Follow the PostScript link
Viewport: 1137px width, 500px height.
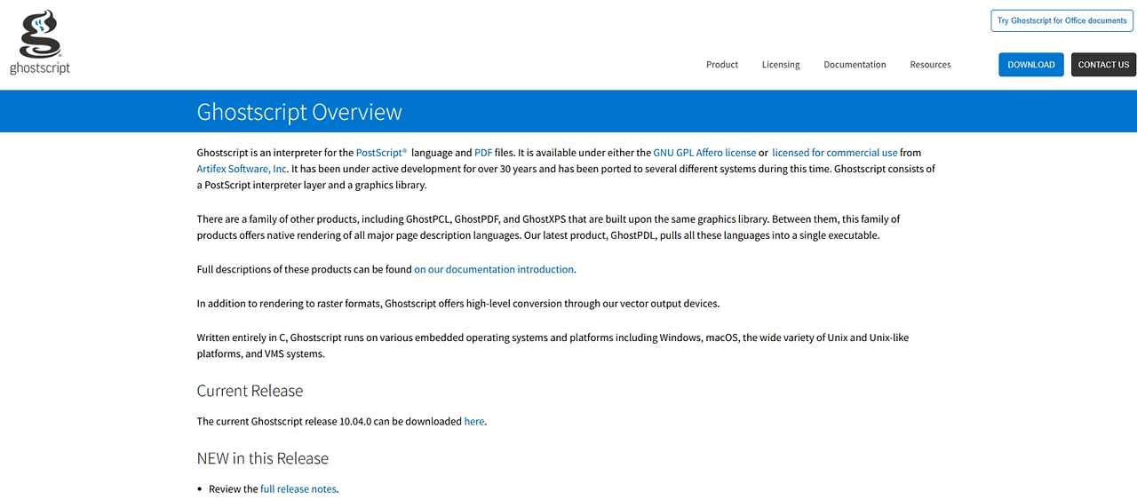tap(381, 153)
